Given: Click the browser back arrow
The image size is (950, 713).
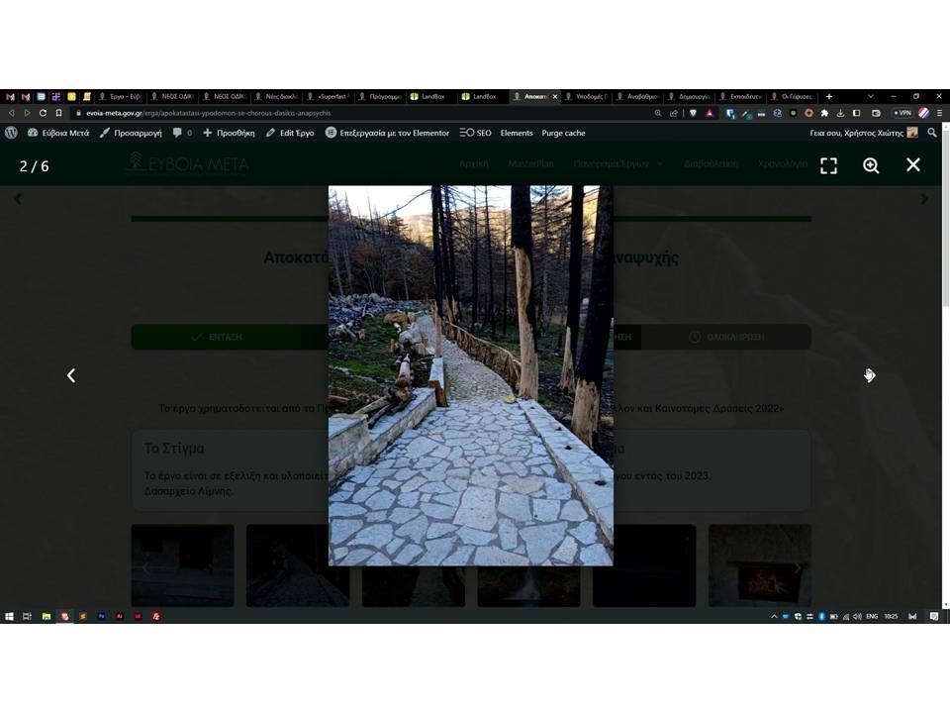Looking at the screenshot, I should pos(12,113).
